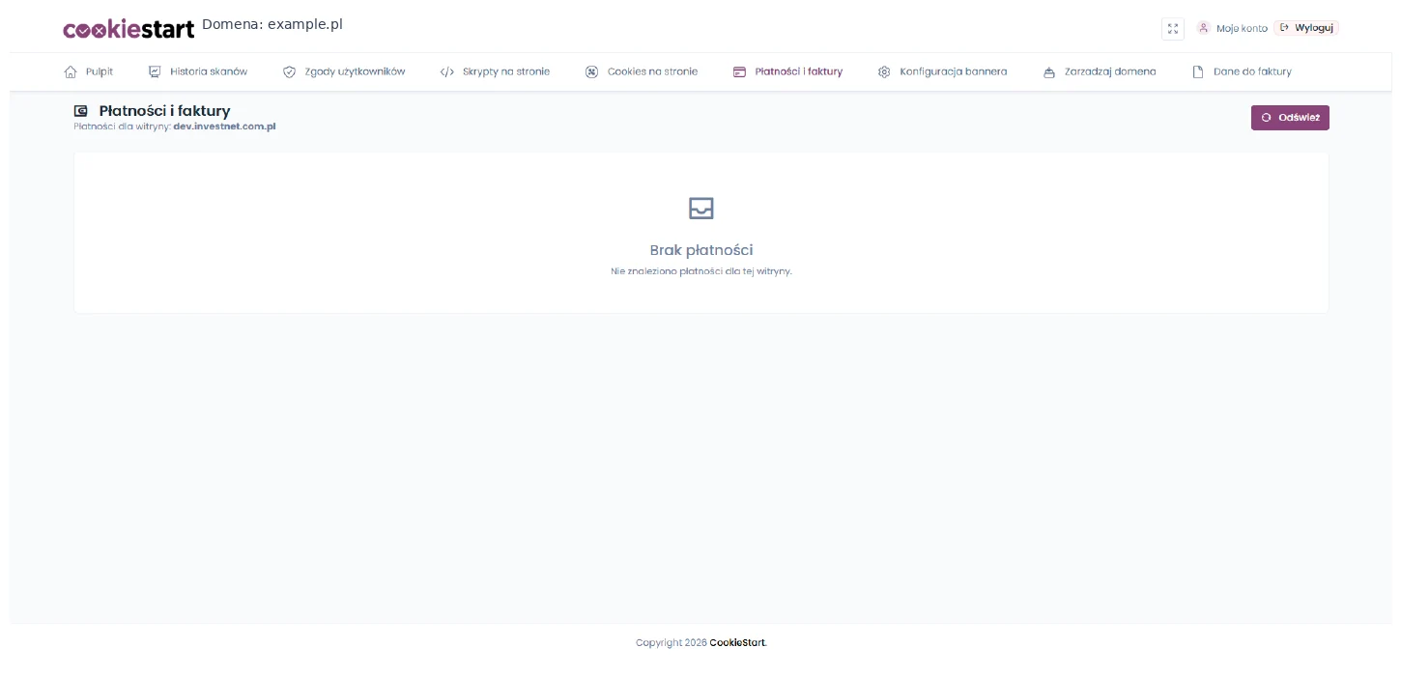Click the chart icon for Historia skanów
The image size is (1401, 676).
pos(155,71)
